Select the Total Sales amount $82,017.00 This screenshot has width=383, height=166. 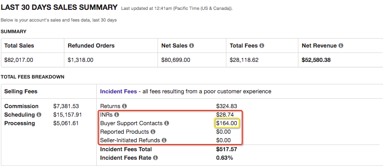(18, 60)
